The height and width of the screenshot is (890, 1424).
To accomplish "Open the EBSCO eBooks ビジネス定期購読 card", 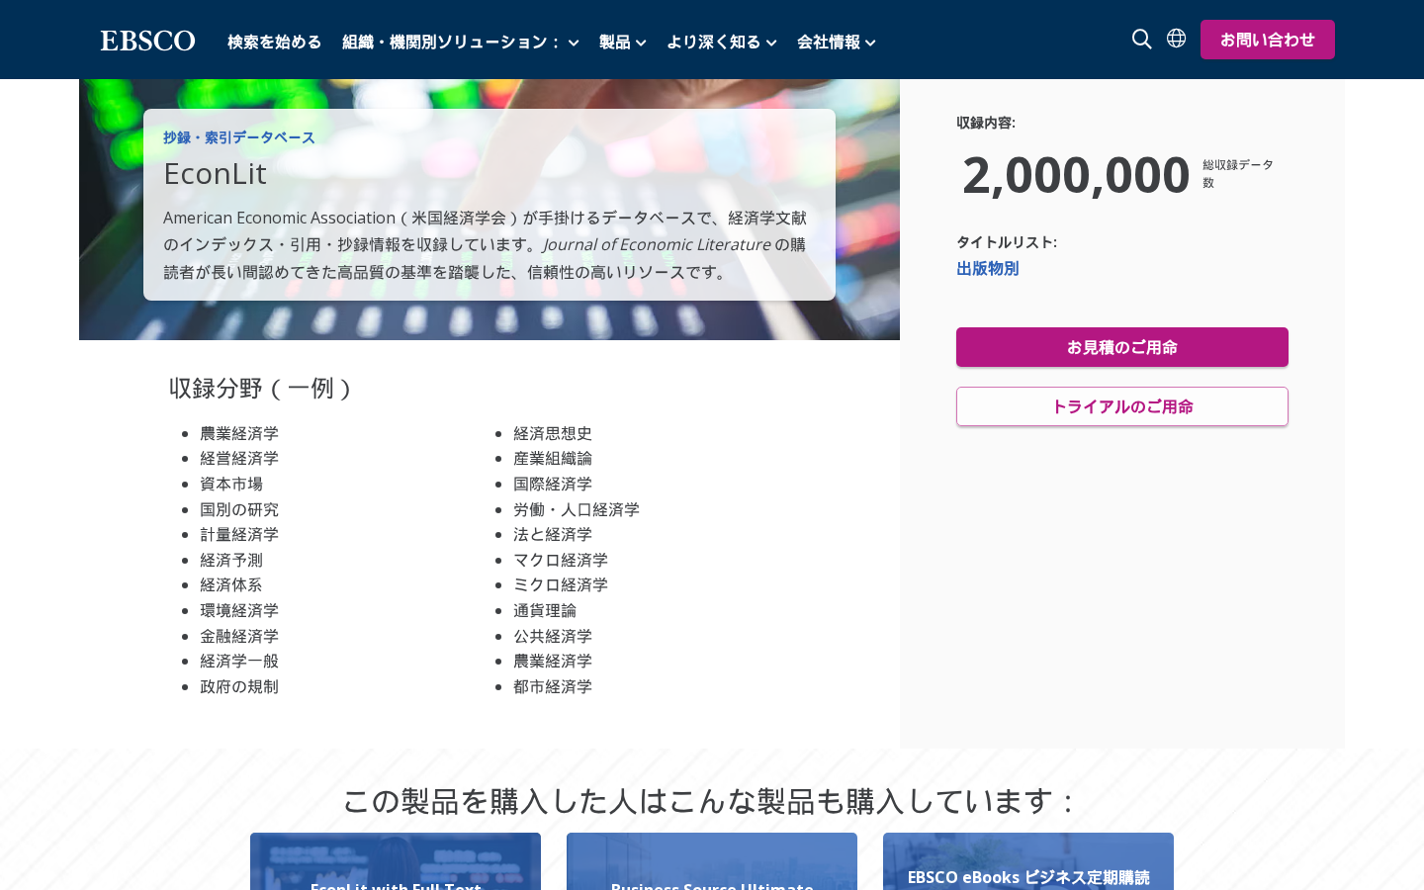I will tap(1028, 861).
